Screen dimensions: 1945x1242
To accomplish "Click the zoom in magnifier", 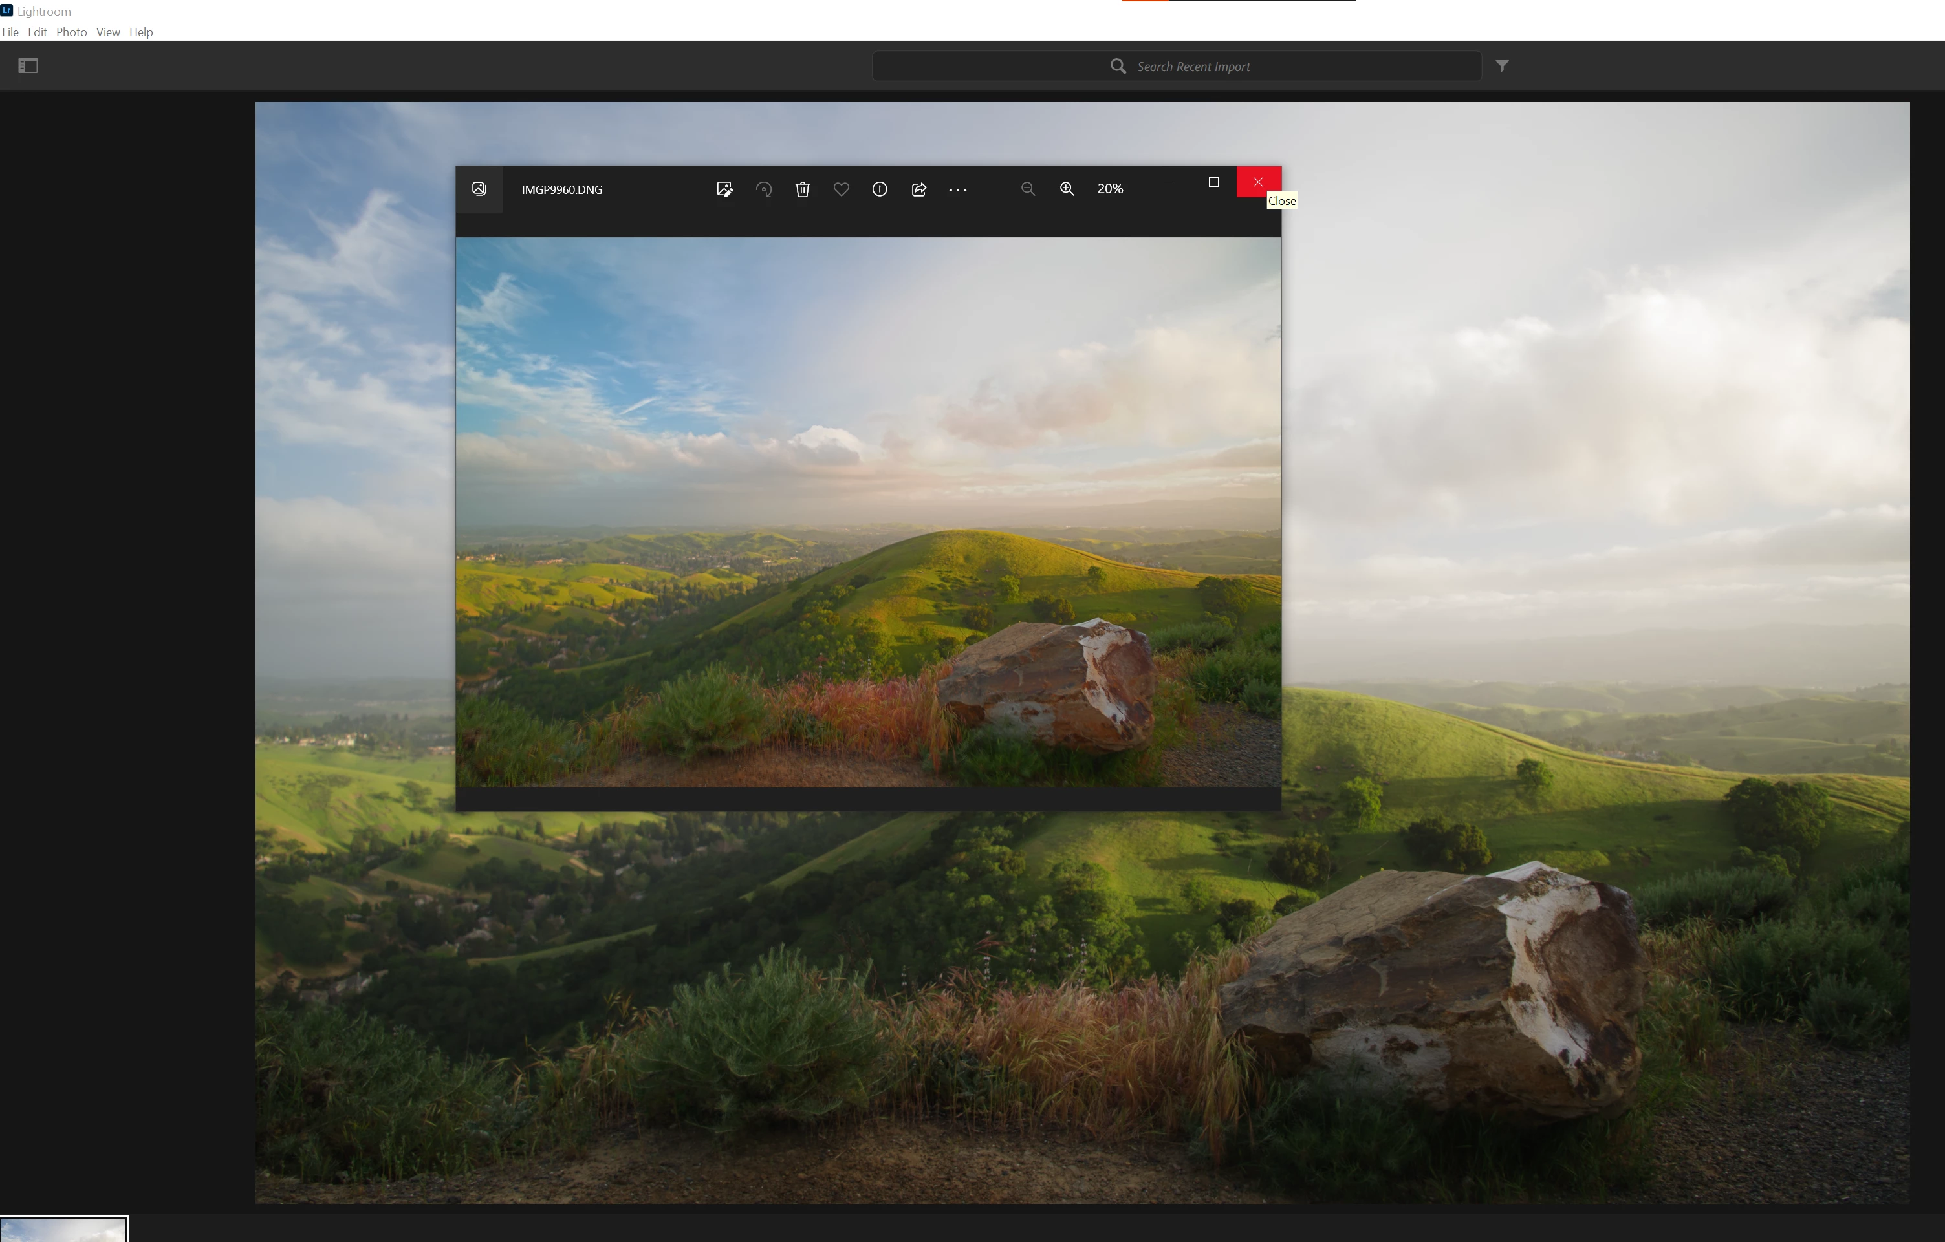I will coord(1066,189).
